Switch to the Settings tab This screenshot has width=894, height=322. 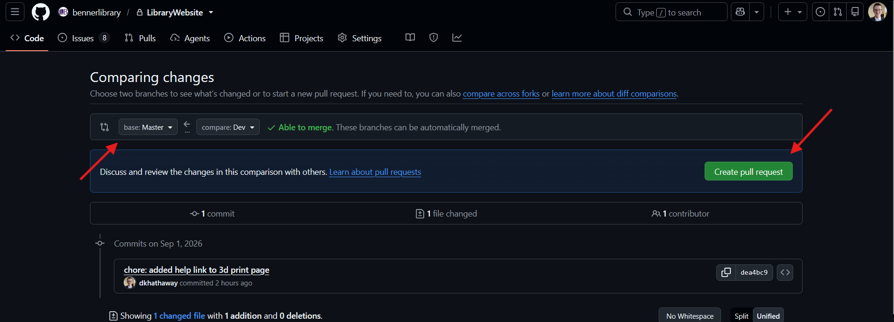(360, 38)
